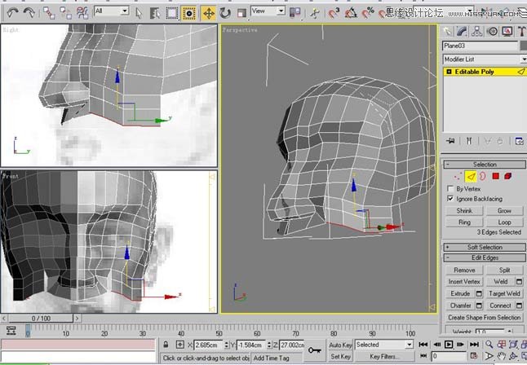Expand the Editable Poly stack entry

(449, 72)
